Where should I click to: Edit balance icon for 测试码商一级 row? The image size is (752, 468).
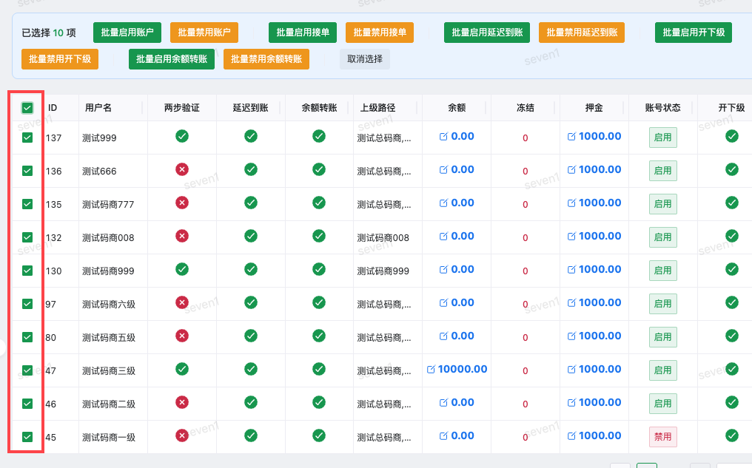point(443,436)
